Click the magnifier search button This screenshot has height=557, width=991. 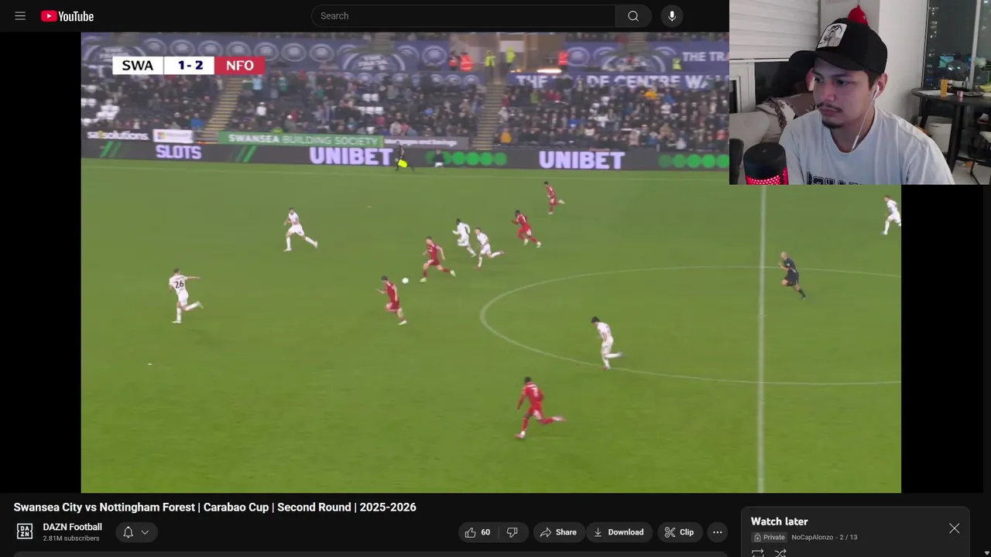click(x=633, y=15)
